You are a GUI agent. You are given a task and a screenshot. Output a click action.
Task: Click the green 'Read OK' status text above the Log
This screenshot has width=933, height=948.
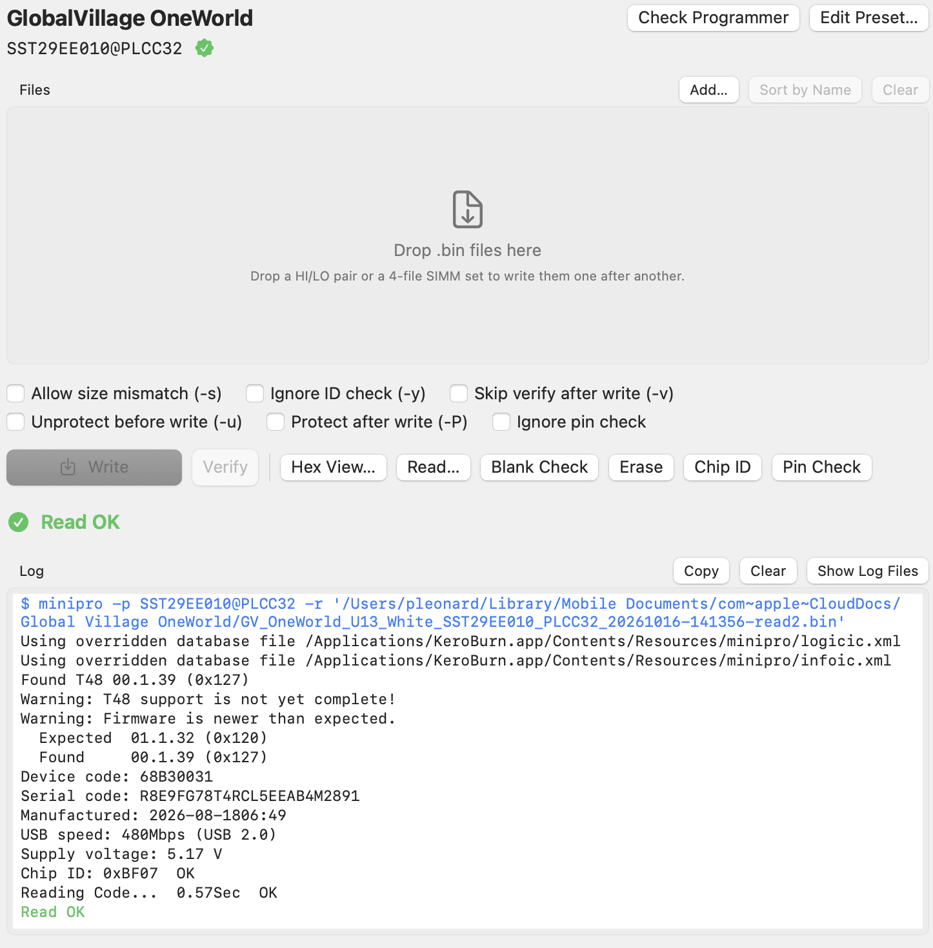[x=81, y=522]
